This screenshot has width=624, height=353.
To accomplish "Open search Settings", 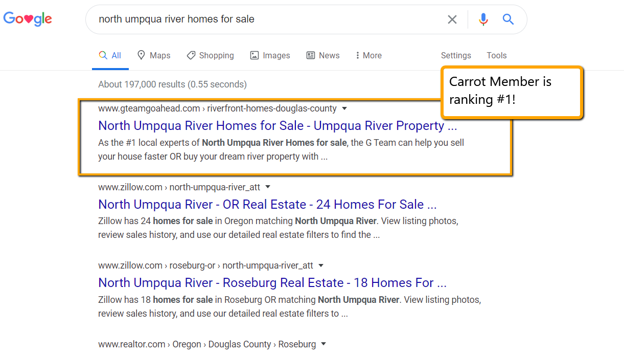I will pyautogui.click(x=456, y=55).
